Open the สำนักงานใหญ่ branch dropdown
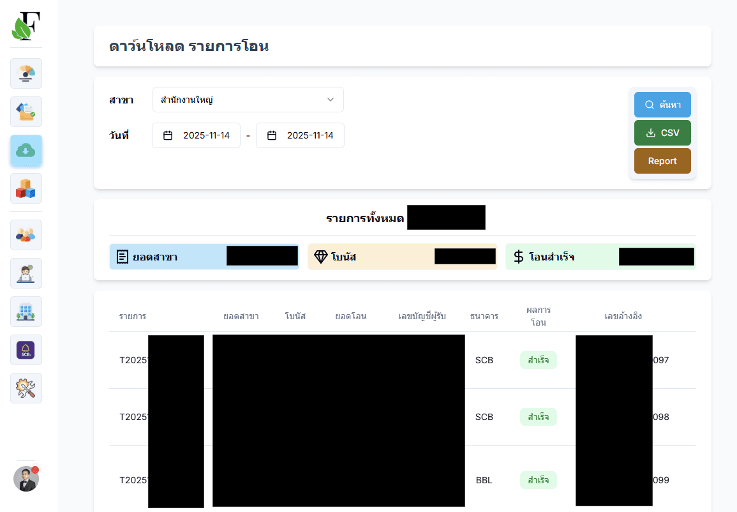737x512 pixels. click(x=248, y=100)
